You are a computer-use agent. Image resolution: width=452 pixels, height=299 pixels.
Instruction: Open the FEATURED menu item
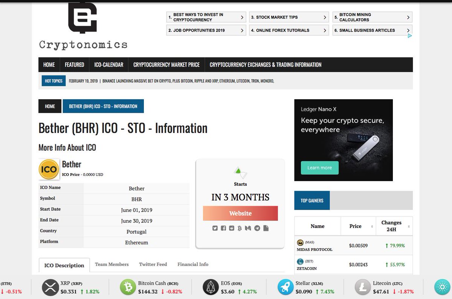click(x=74, y=65)
